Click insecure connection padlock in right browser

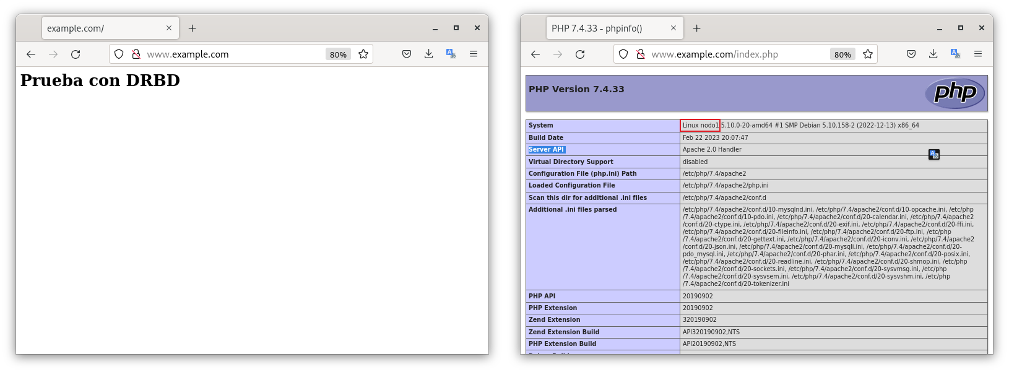[x=641, y=54]
